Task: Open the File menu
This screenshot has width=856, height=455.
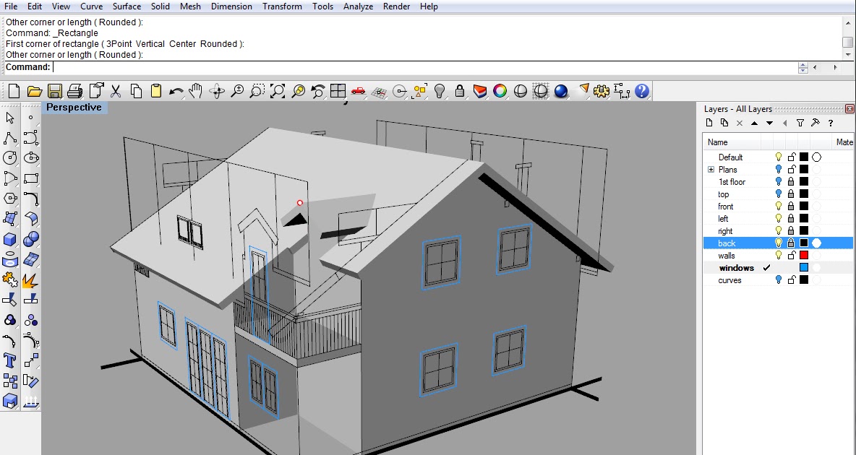Action: point(10,6)
